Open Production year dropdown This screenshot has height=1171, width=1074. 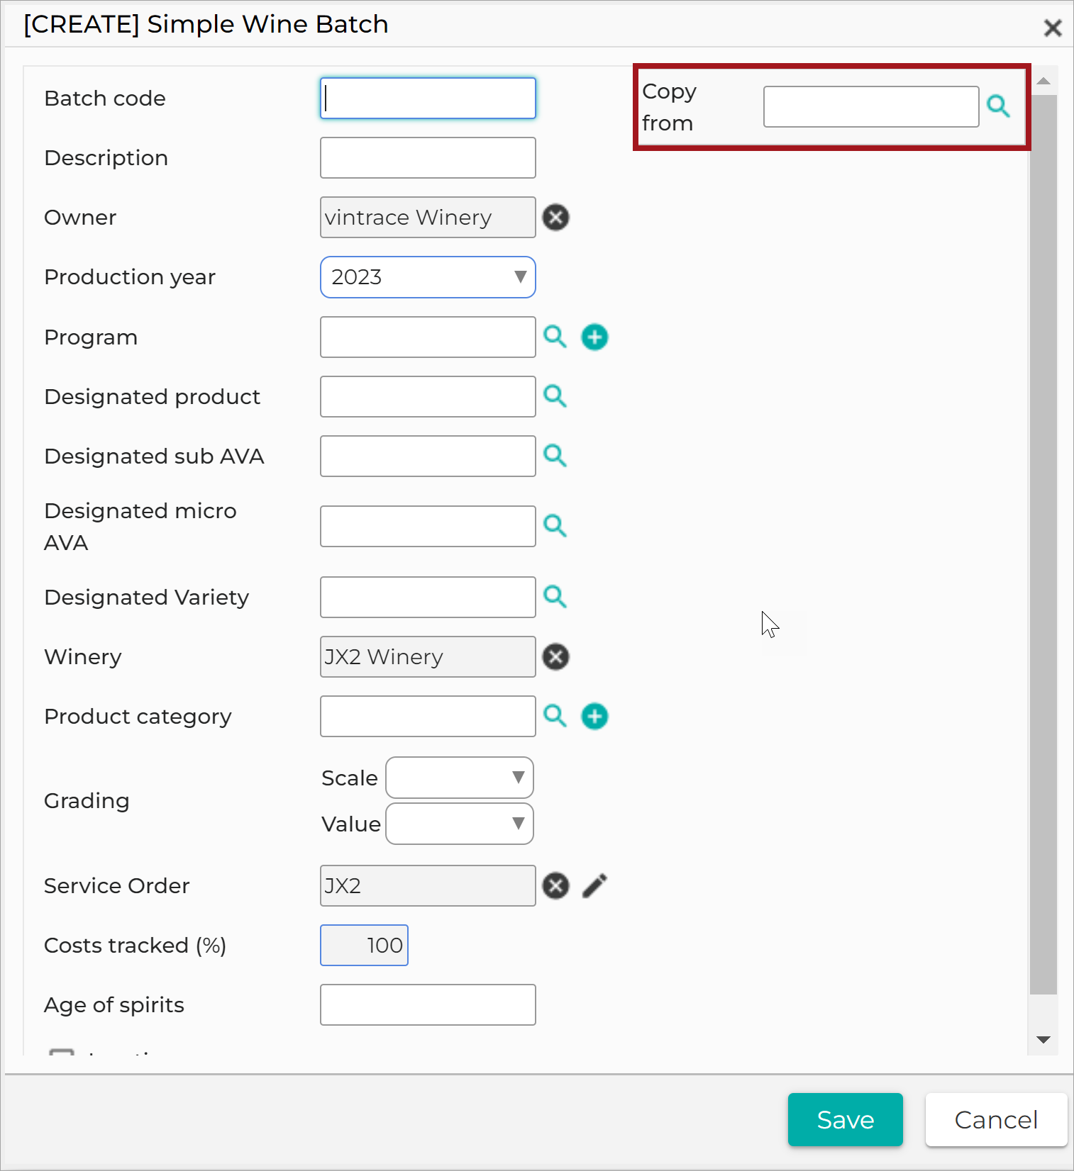click(428, 277)
